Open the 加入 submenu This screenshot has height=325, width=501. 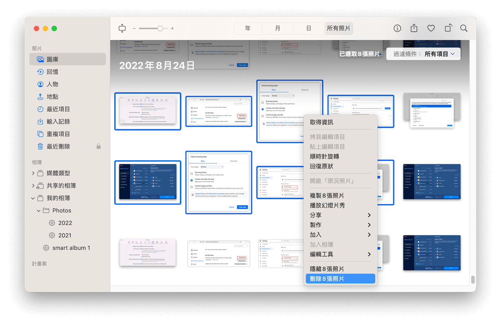point(340,235)
